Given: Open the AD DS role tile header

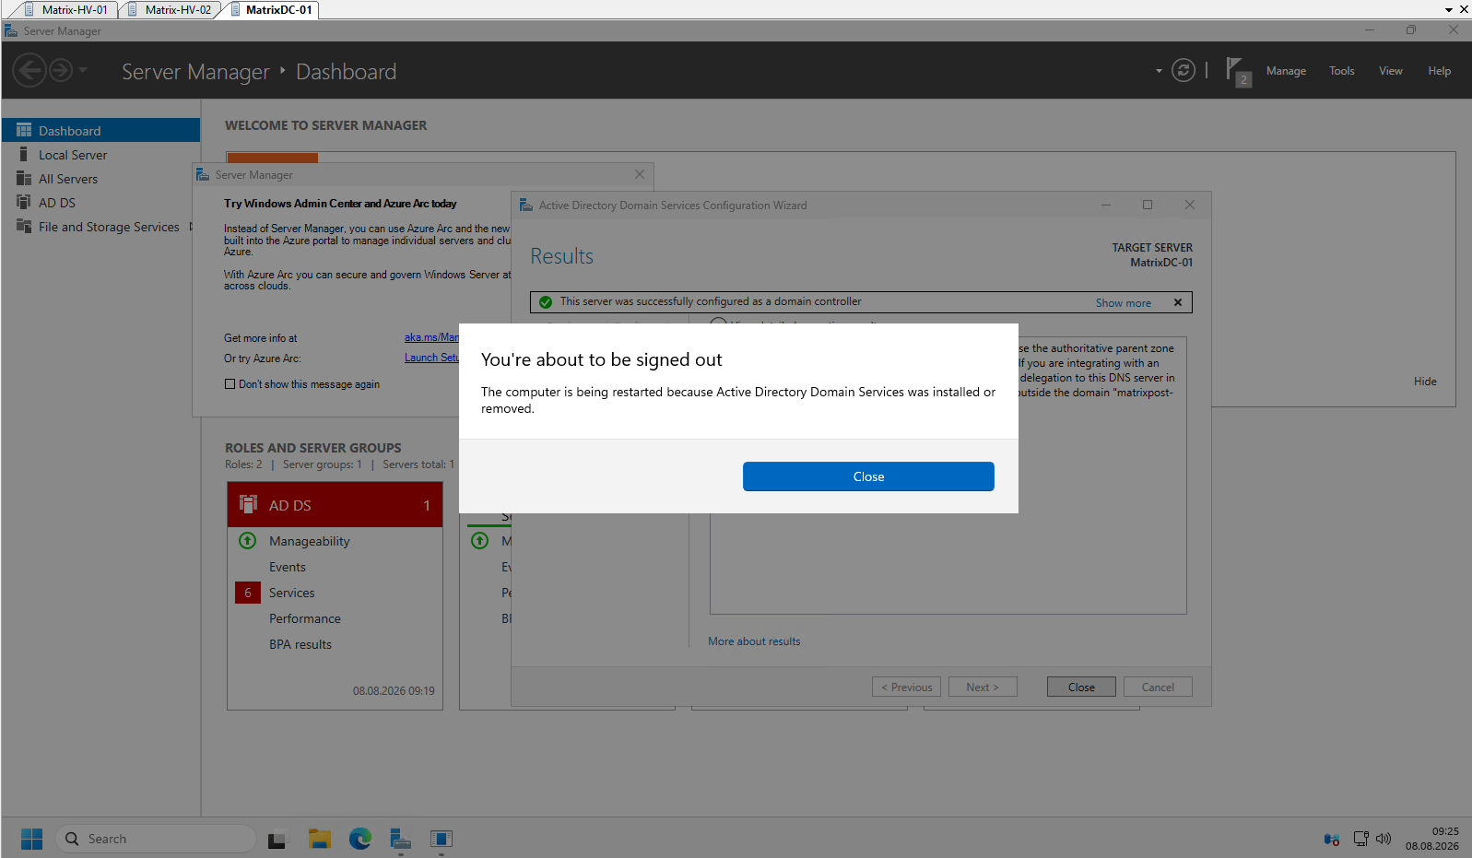Looking at the screenshot, I should click(x=336, y=505).
